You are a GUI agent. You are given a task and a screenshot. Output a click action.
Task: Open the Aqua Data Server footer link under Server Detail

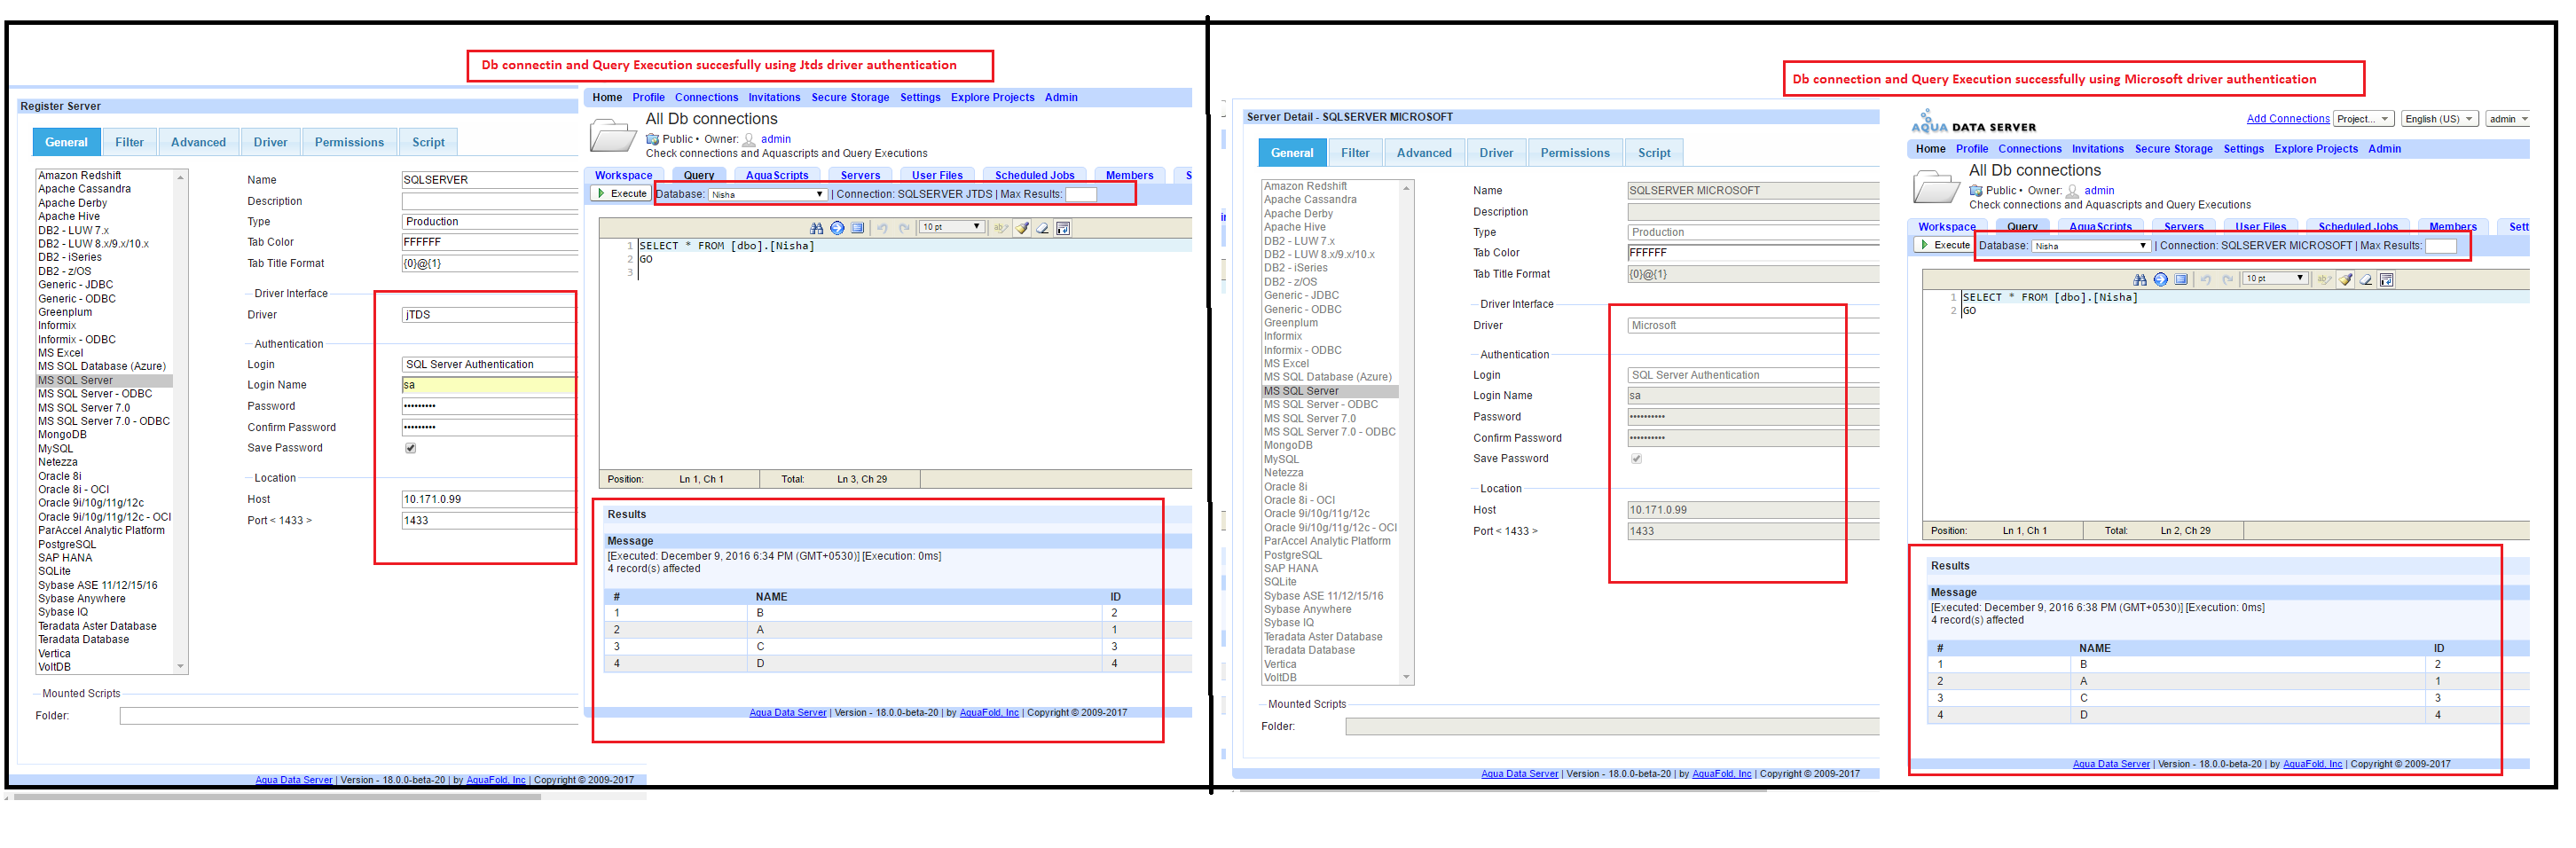1519,774
